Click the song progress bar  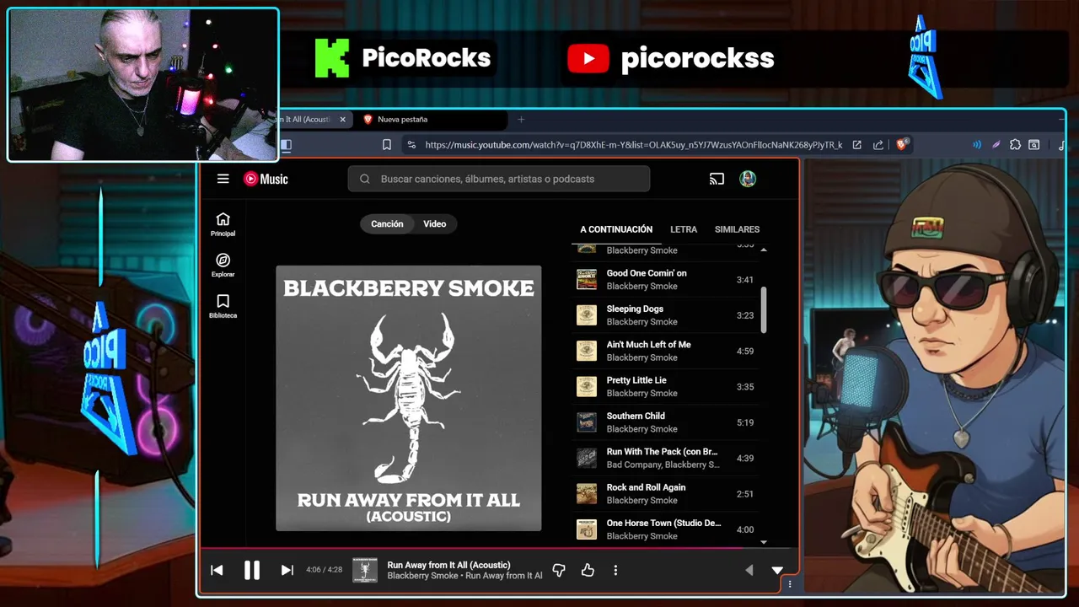498,549
